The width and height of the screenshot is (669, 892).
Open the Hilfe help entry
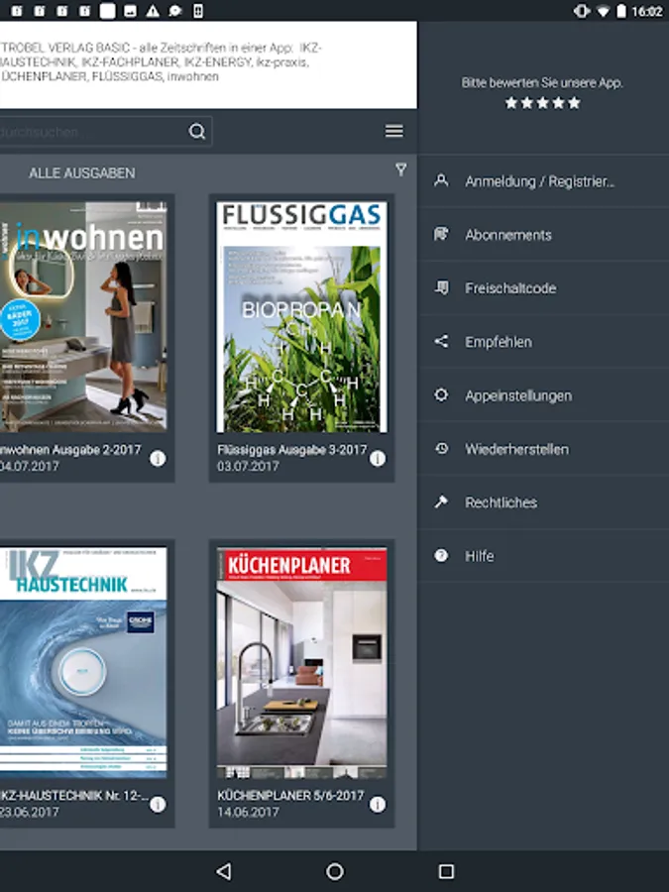pyautogui.click(x=543, y=556)
